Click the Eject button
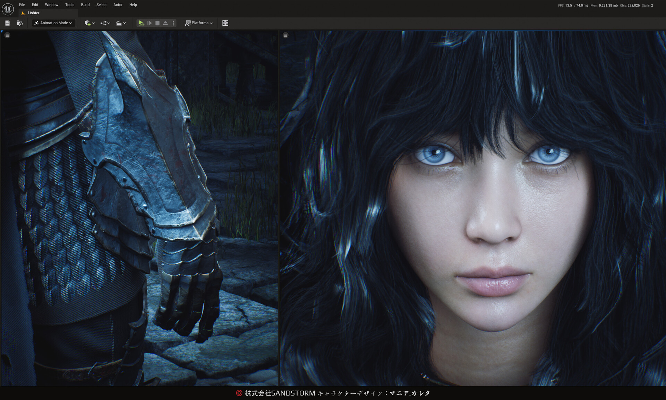This screenshot has width=666, height=400. pyautogui.click(x=165, y=23)
